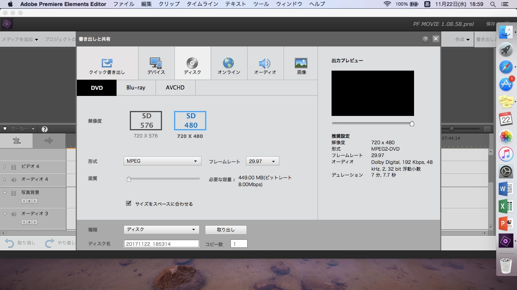This screenshot has width=517, height=290.
Task: Open Safari from the Dock
Action: click(x=506, y=67)
